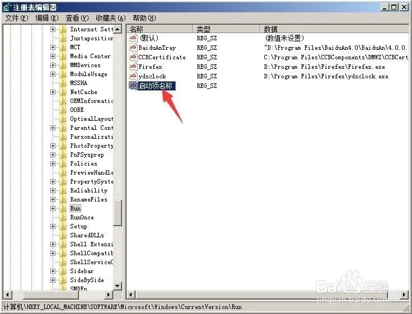Expand the Run tree node
This screenshot has height=314, width=412.
53,208
